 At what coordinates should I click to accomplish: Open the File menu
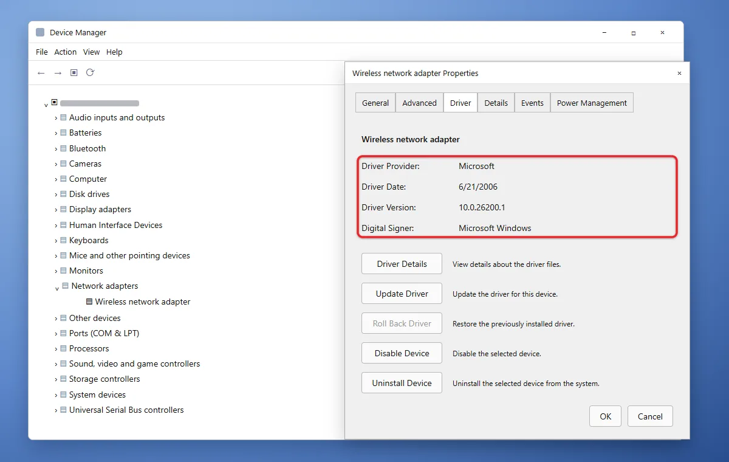41,52
